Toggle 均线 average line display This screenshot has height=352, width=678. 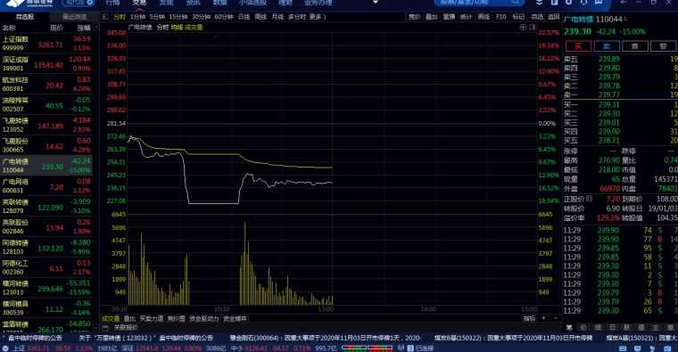(177, 28)
